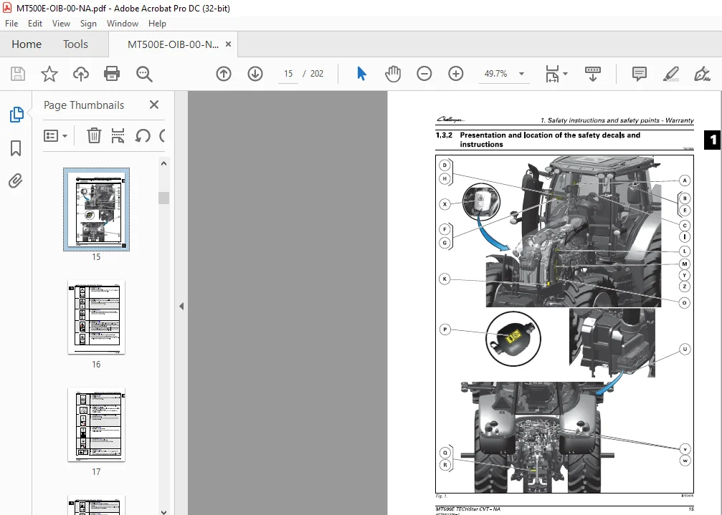Activate the Hand pan tool
Screen dimensions: 722x515
coord(393,74)
